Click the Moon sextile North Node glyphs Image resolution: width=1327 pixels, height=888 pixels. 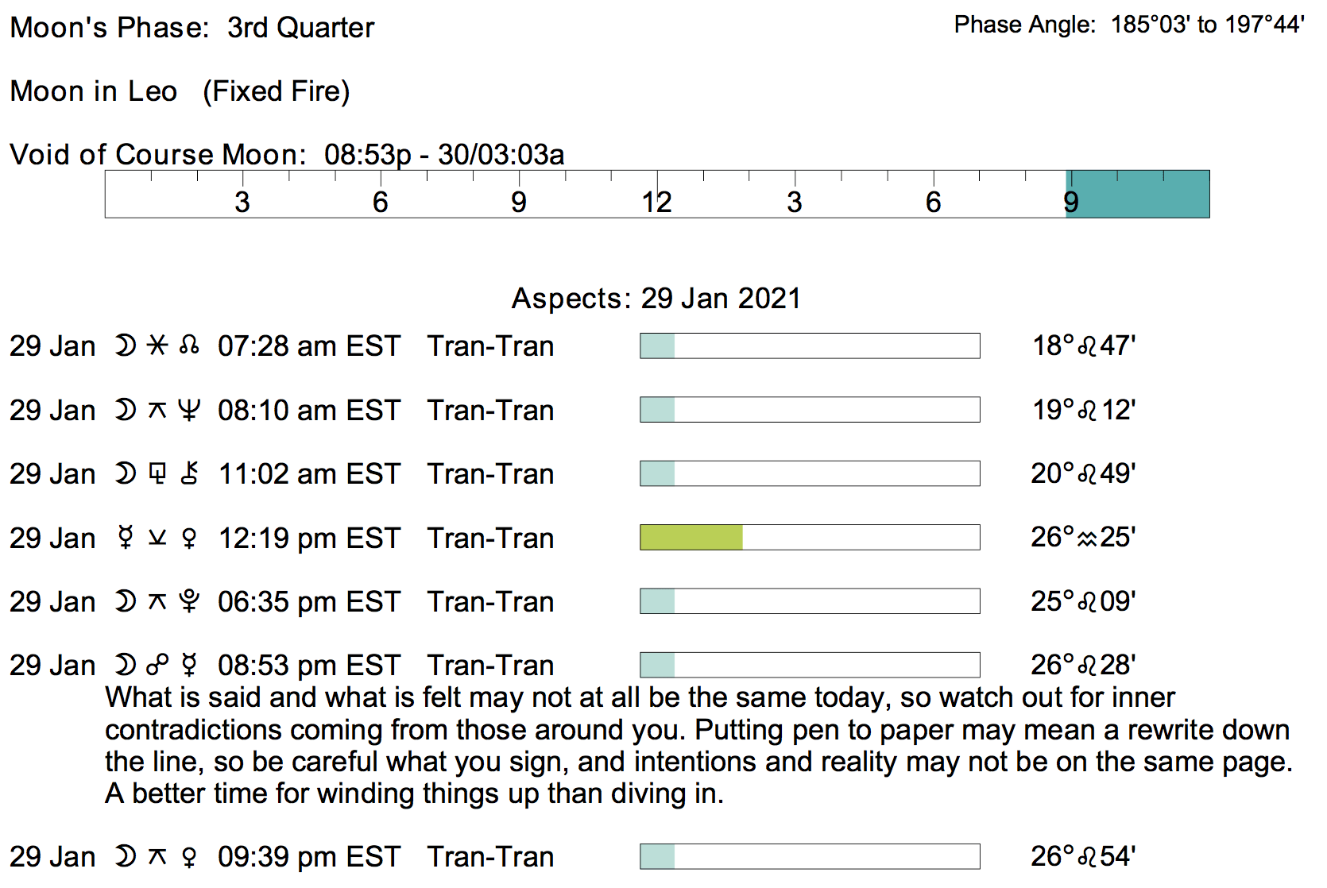[157, 346]
